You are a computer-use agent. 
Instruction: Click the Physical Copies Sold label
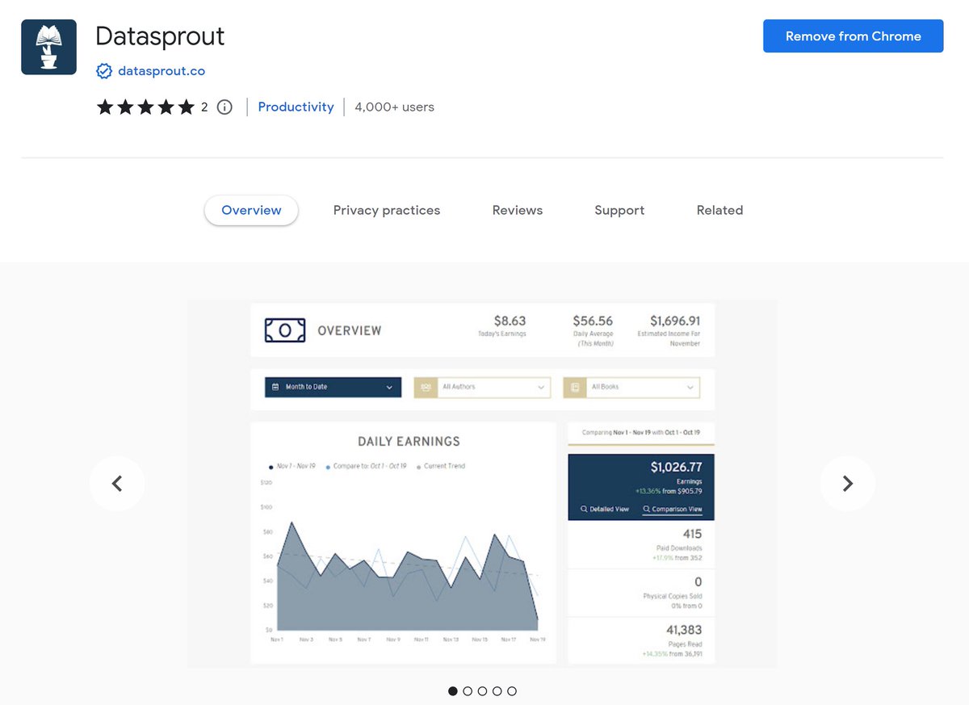[x=673, y=596]
